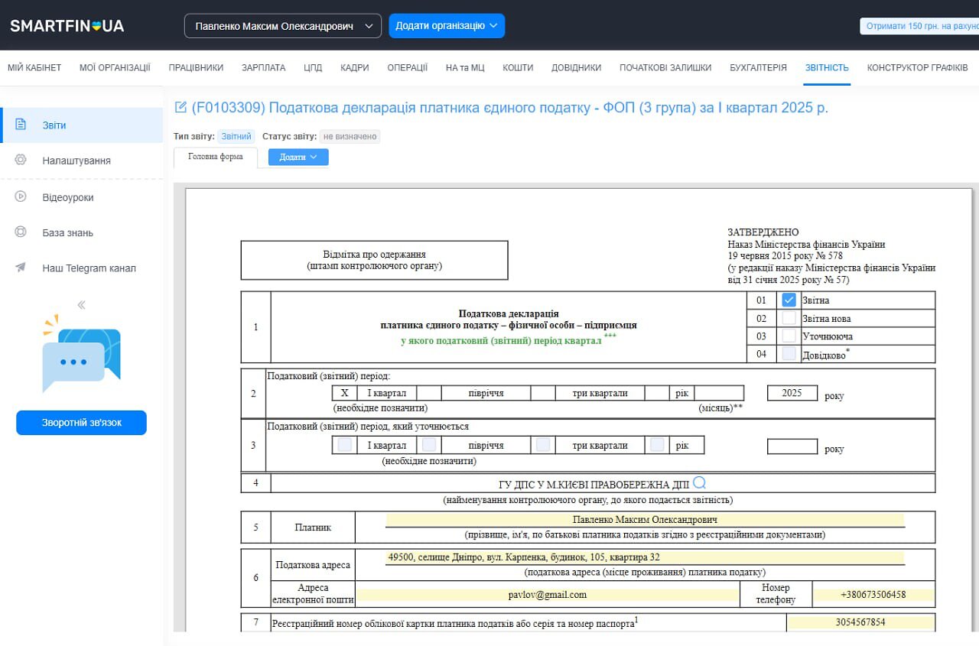Open the Павленко Максим Олександрович organization dropdown
Image resolution: width=979 pixels, height=646 pixels.
(282, 26)
